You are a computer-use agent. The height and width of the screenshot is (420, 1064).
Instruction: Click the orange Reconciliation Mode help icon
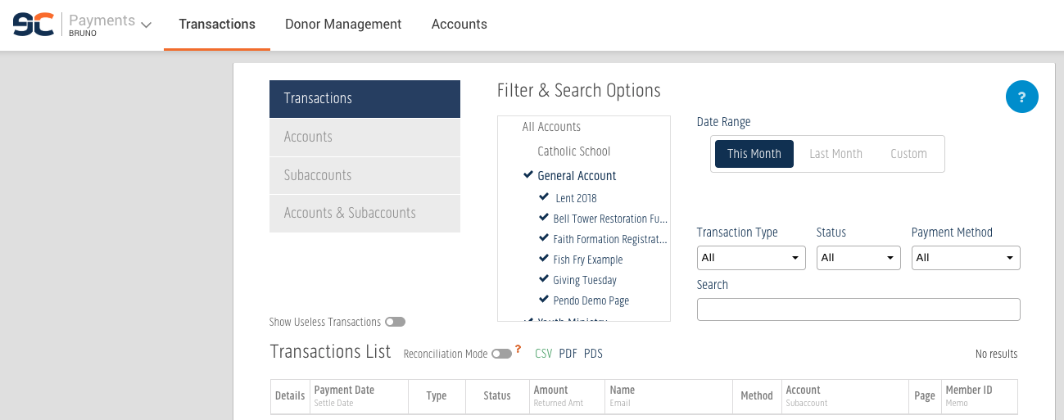pyautogui.click(x=518, y=350)
